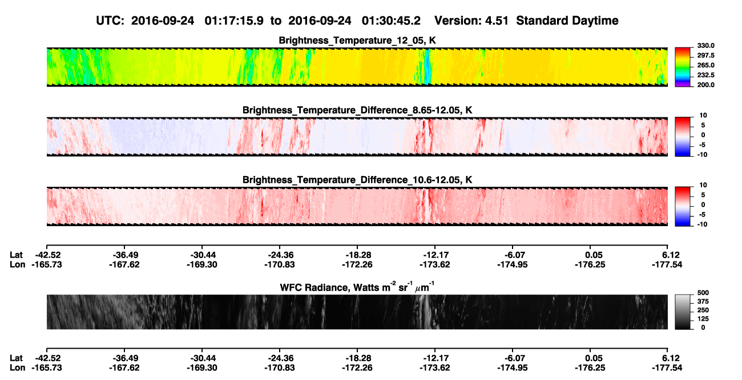The height and width of the screenshot is (380, 742).
Task: Click the WFC Radiance panel title
Action: tap(357, 288)
